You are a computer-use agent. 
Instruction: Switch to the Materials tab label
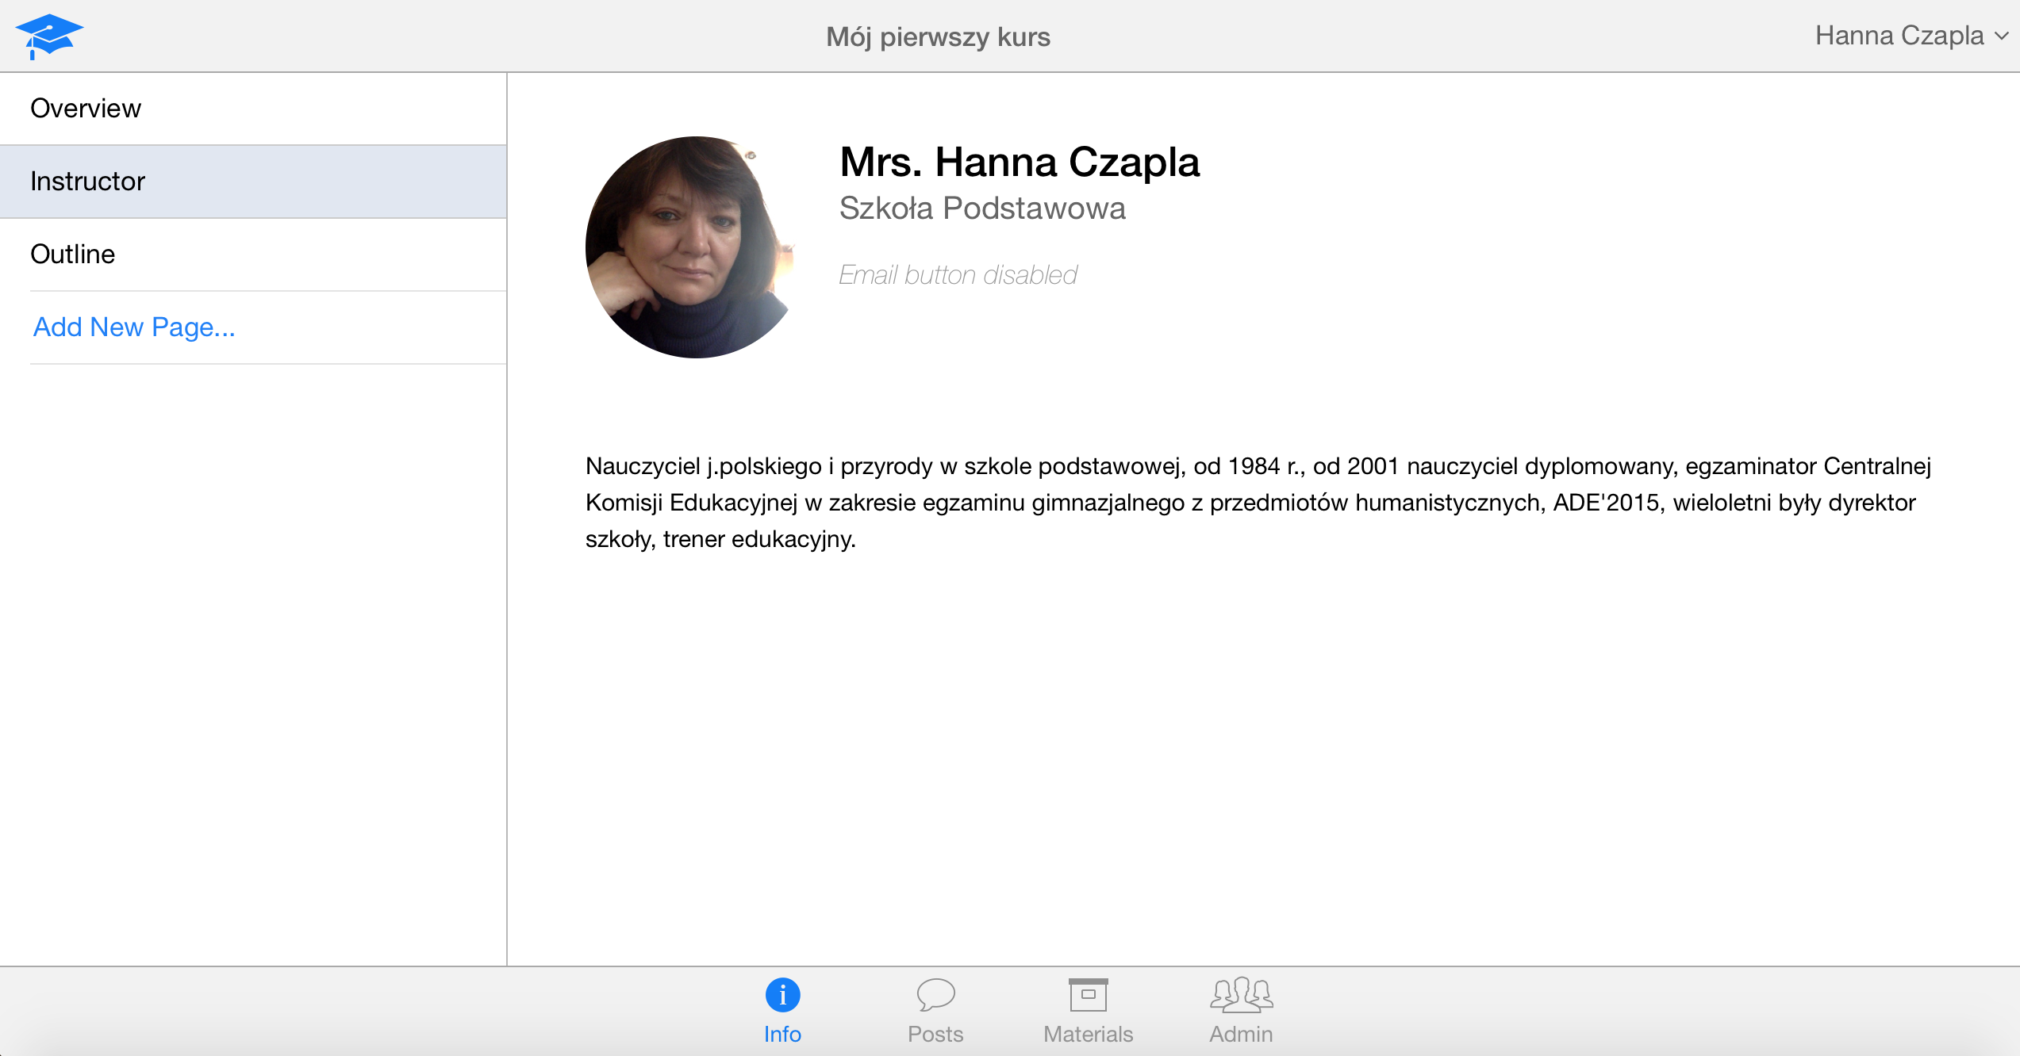point(1088,1034)
